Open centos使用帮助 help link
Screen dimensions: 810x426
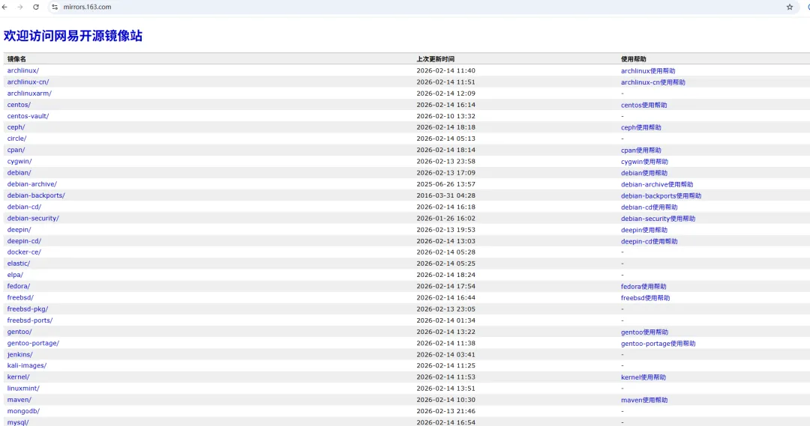tap(643, 105)
